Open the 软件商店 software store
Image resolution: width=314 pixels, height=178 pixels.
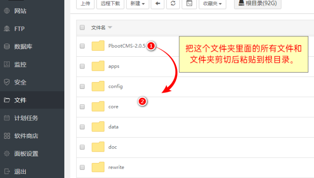pyautogui.click(x=32, y=136)
